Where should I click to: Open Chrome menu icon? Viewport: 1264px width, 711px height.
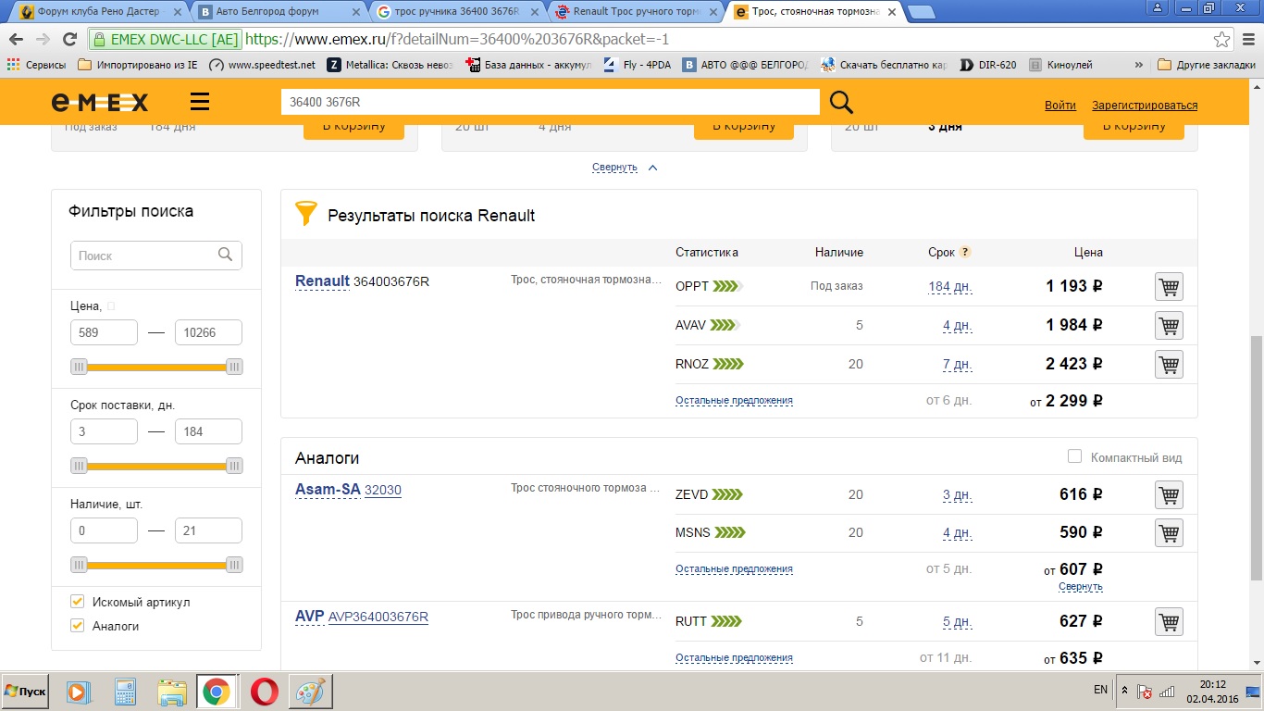(x=1246, y=40)
